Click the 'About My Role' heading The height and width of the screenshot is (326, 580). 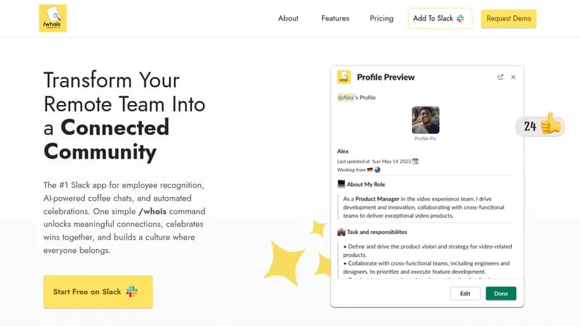point(366,185)
